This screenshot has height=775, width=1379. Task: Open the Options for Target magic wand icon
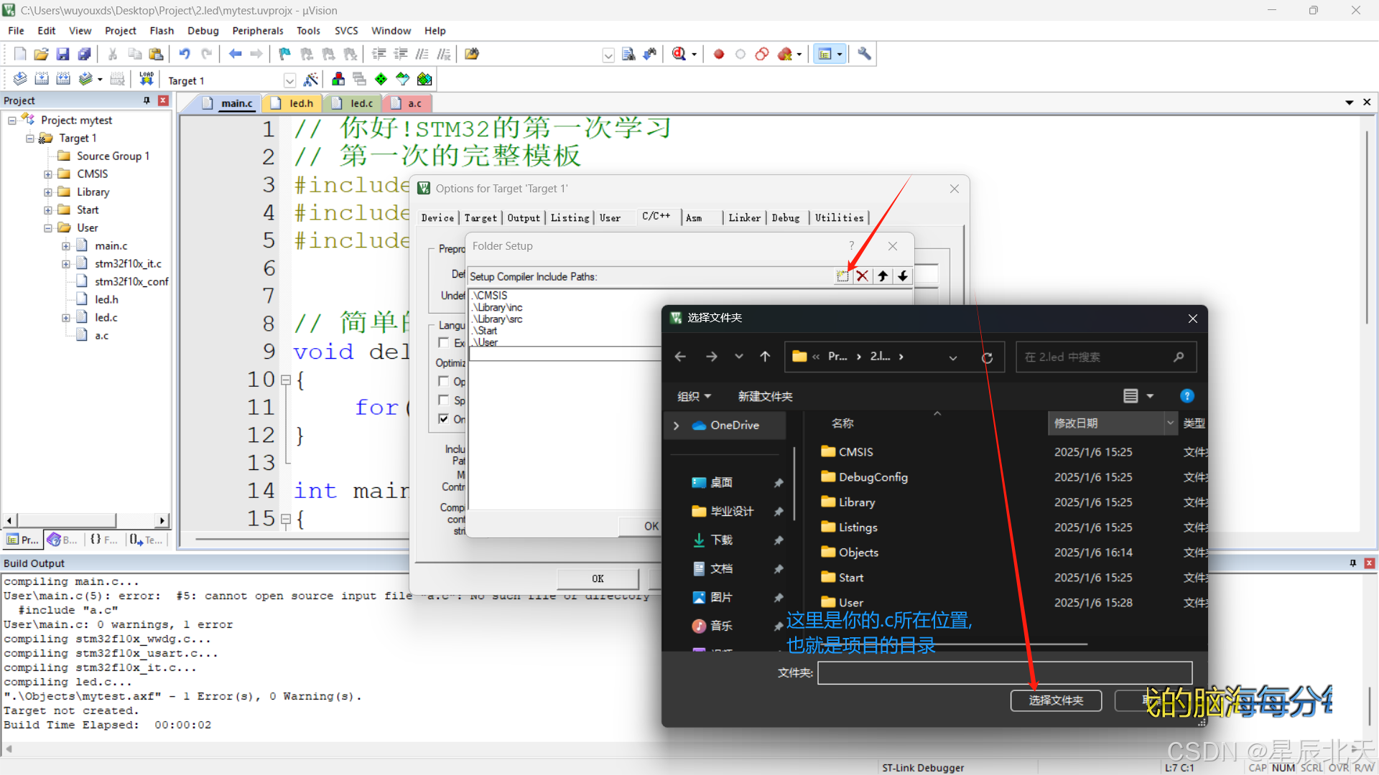tap(311, 80)
